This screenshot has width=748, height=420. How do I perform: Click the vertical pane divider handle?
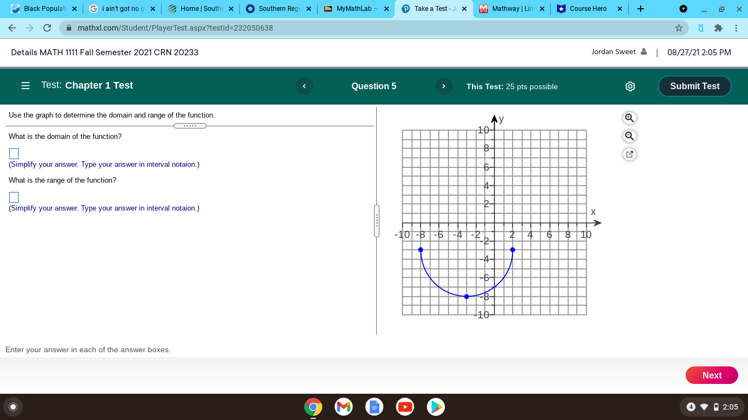[377, 221]
